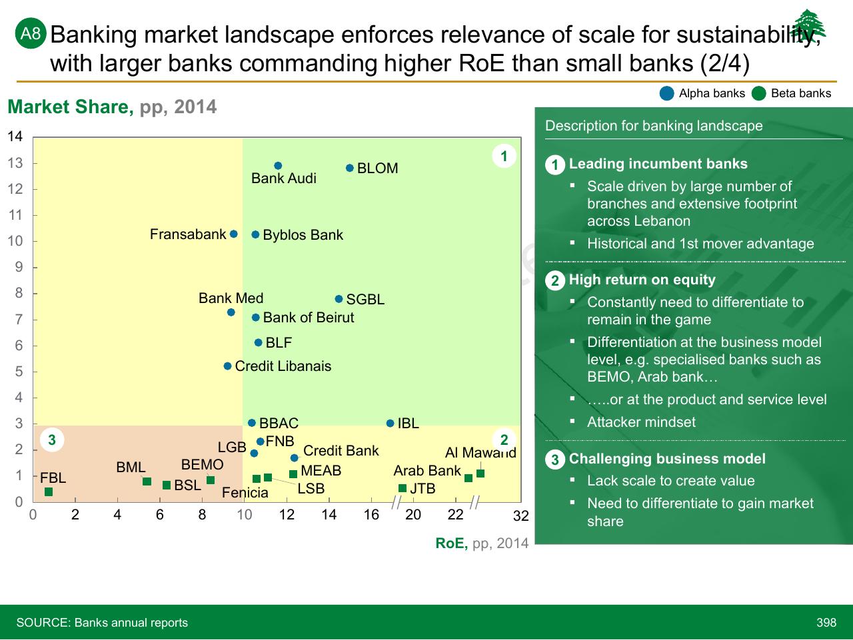The height and width of the screenshot is (640, 853).
Task: Select the Market Share chart title
Action: [112, 107]
